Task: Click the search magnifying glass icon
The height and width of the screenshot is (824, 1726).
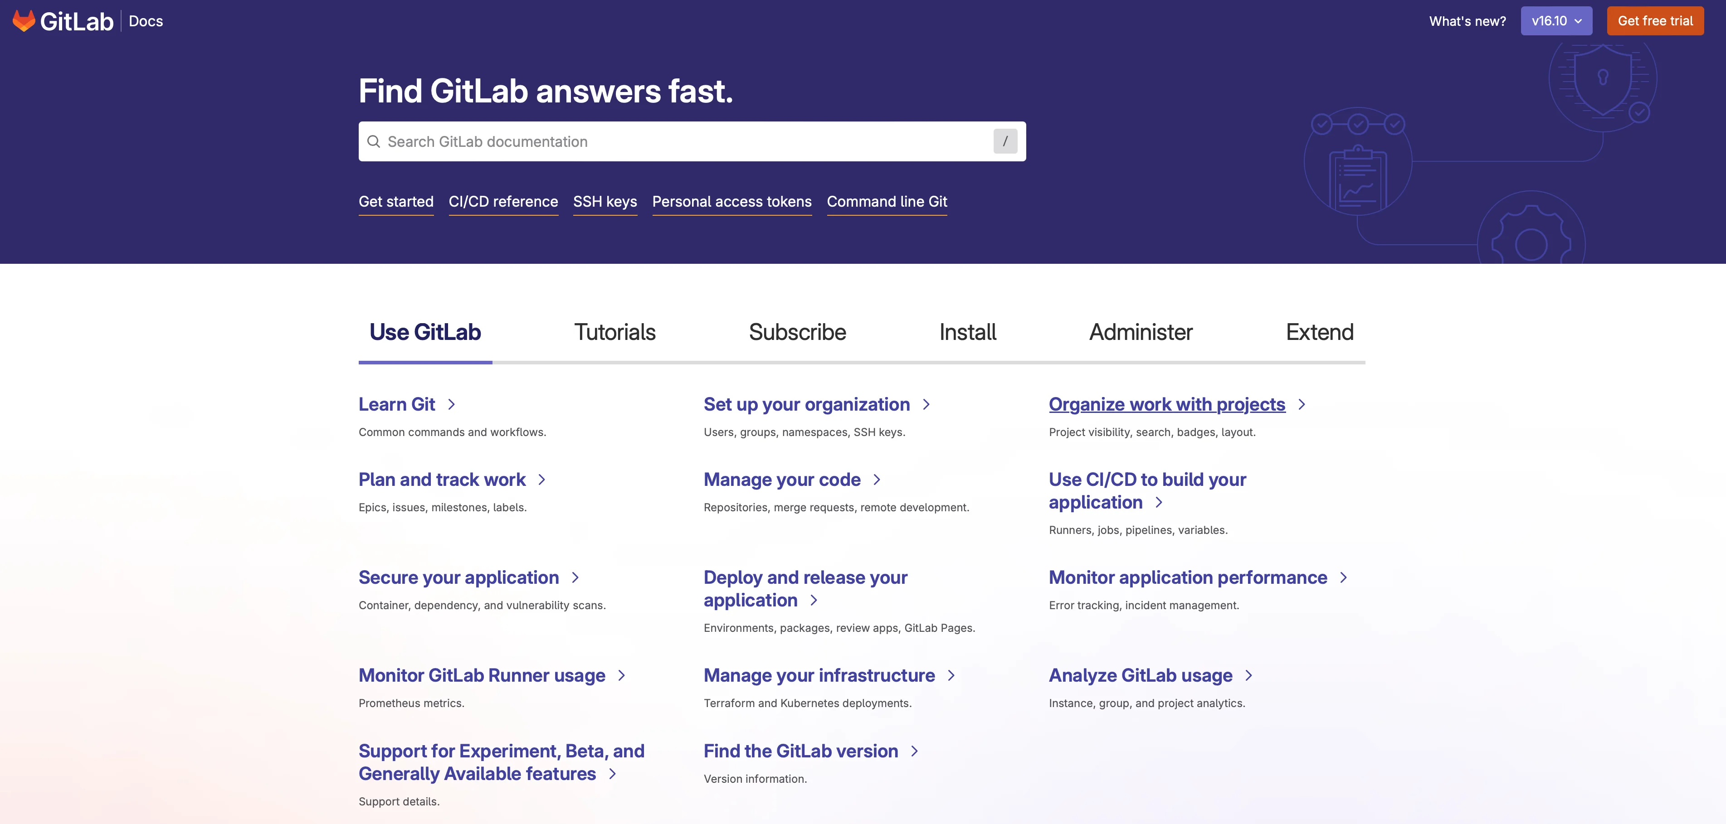Action: pos(375,141)
